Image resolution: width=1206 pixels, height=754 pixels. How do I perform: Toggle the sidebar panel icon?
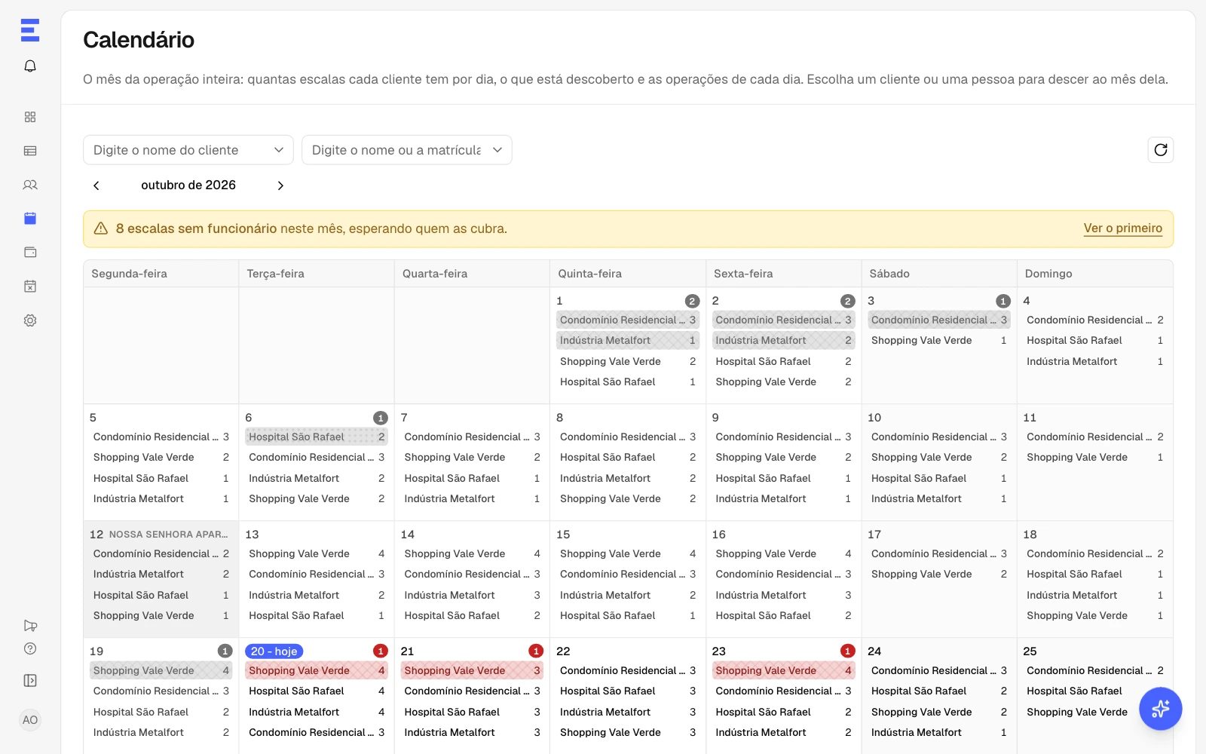pos(30,681)
